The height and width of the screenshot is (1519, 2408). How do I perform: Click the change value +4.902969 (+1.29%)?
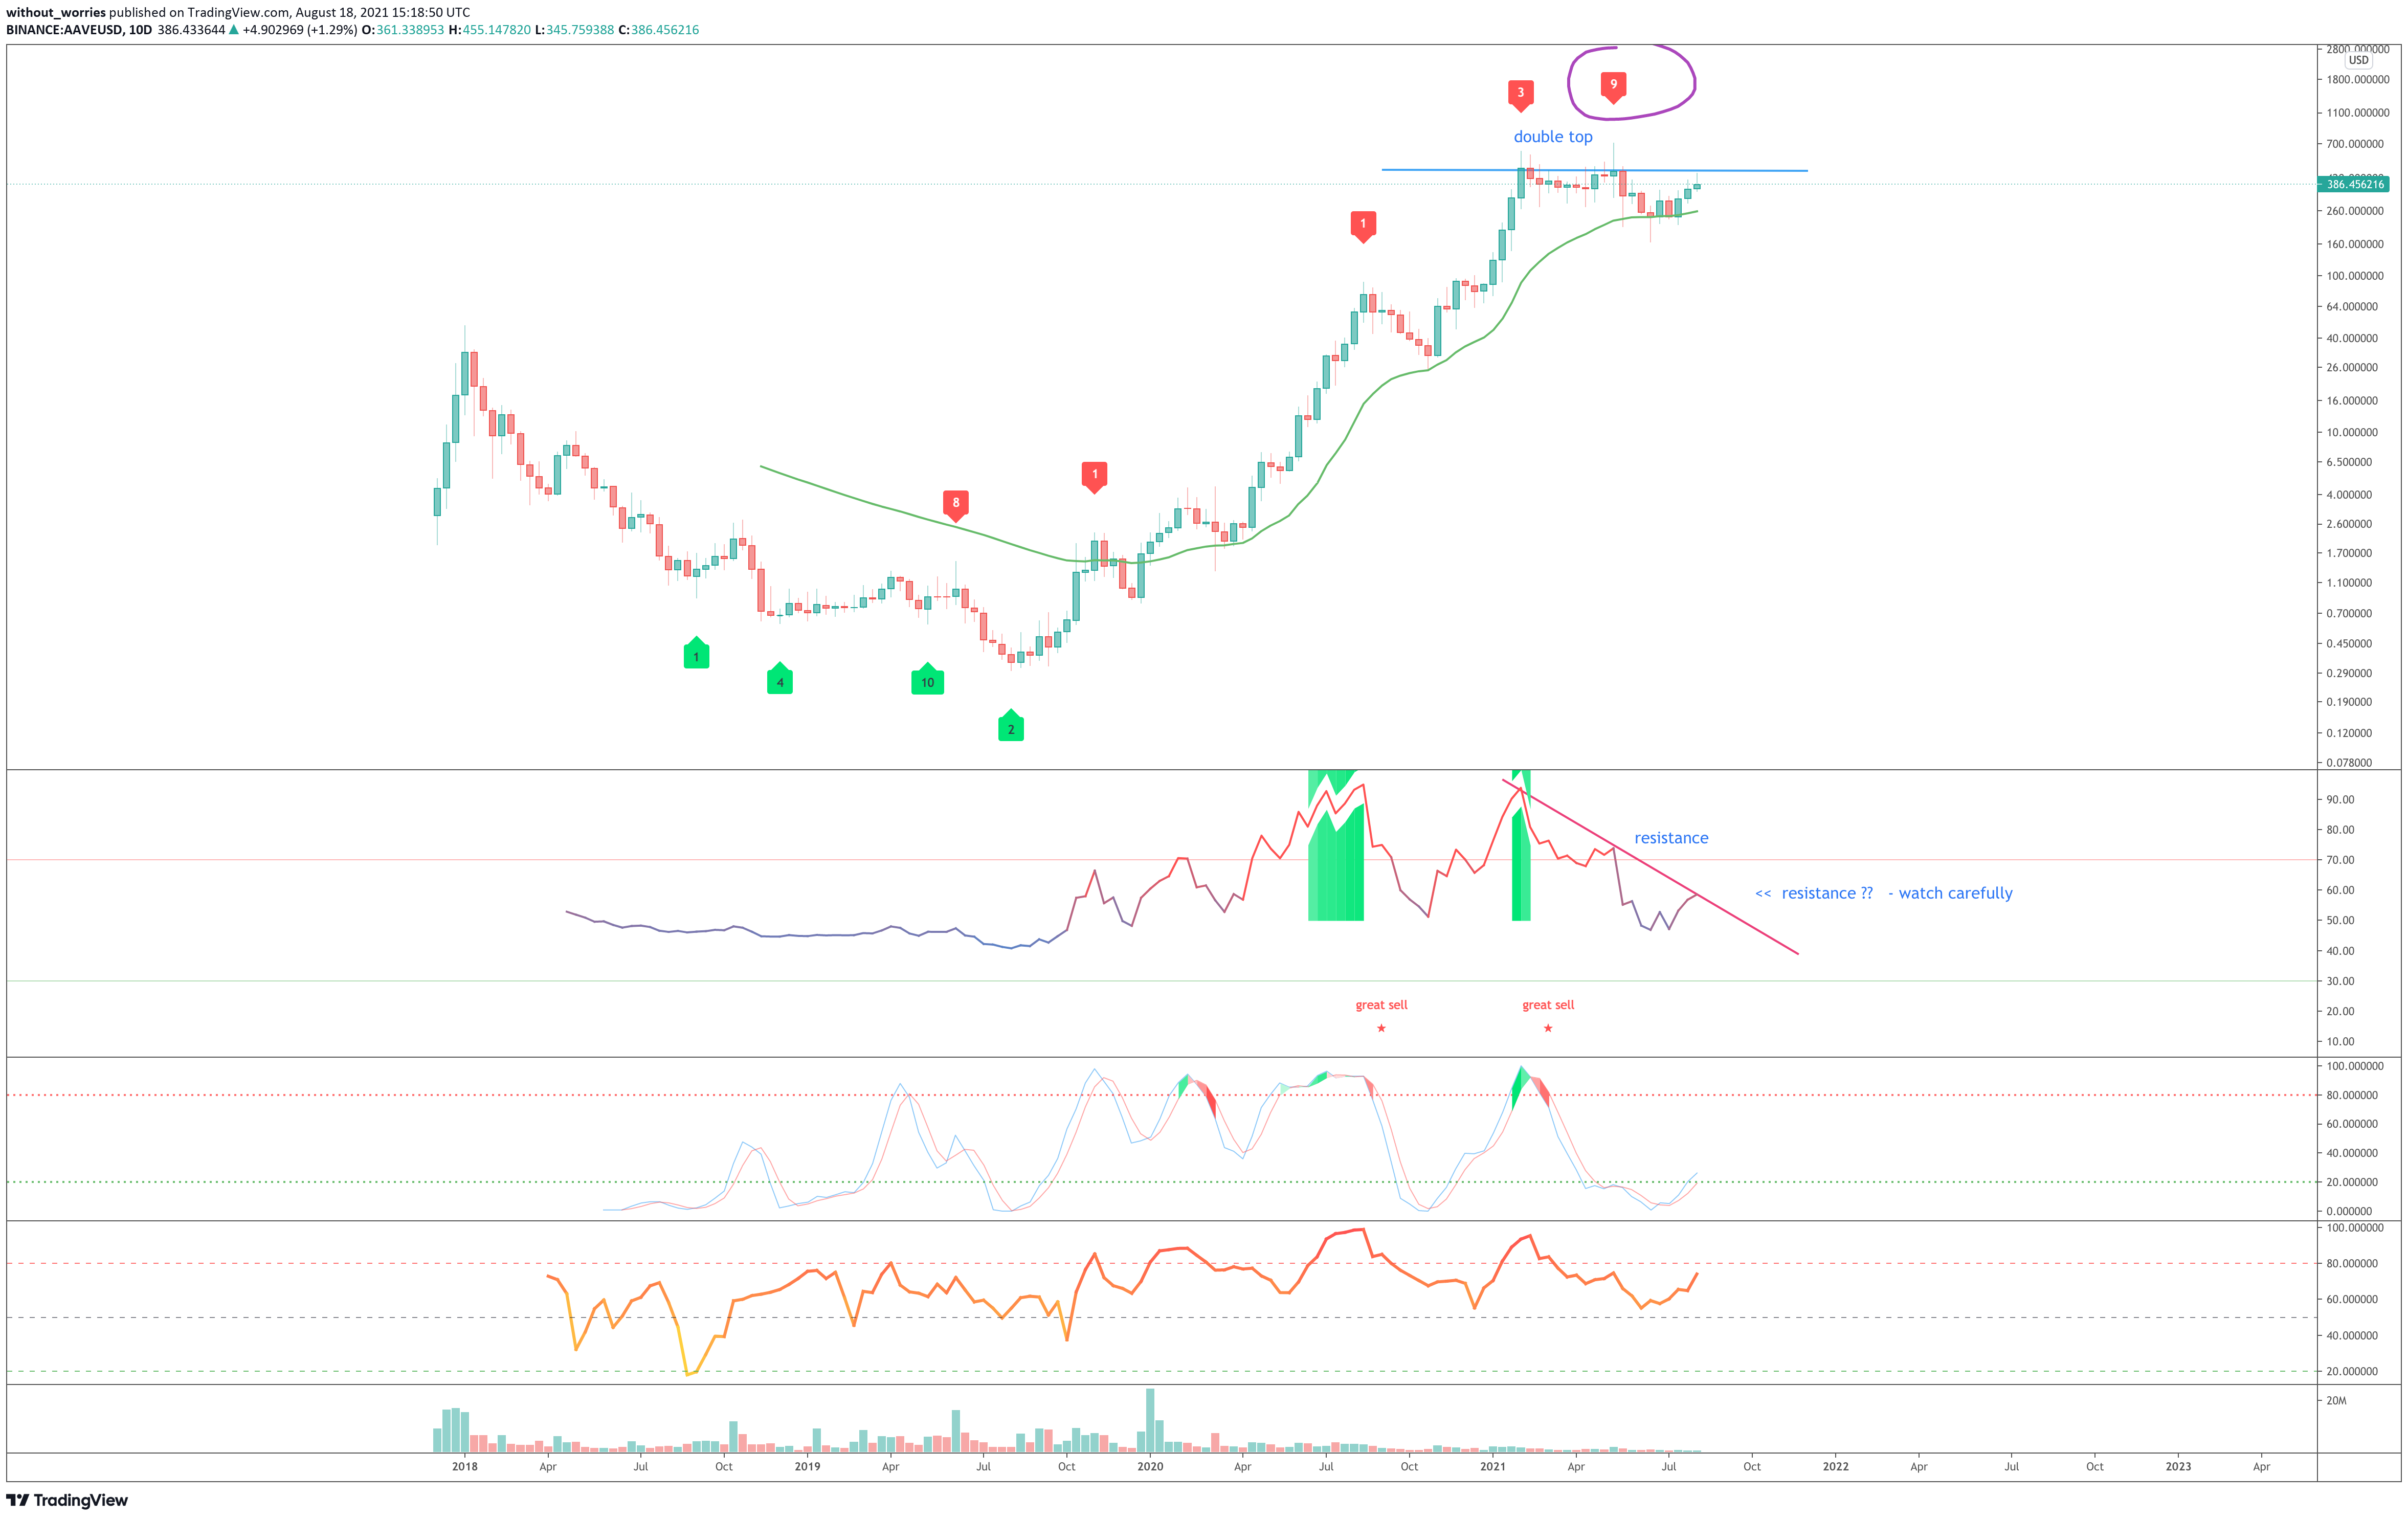(x=300, y=30)
